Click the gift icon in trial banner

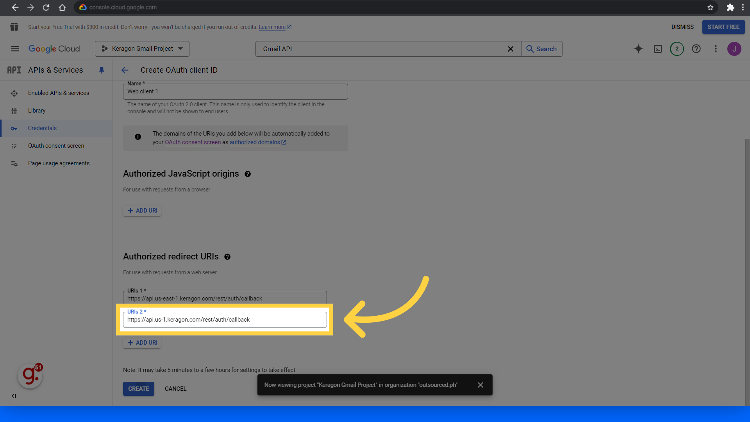click(x=14, y=27)
